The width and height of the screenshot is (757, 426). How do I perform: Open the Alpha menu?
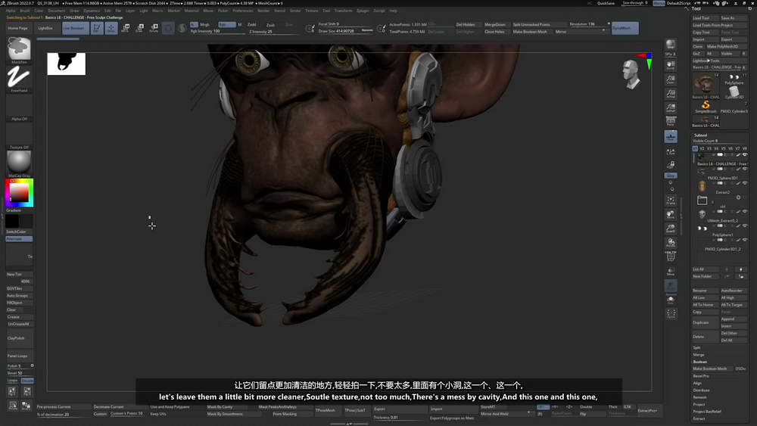(11, 10)
